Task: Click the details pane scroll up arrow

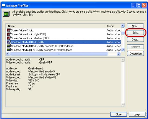Action: click(123, 60)
